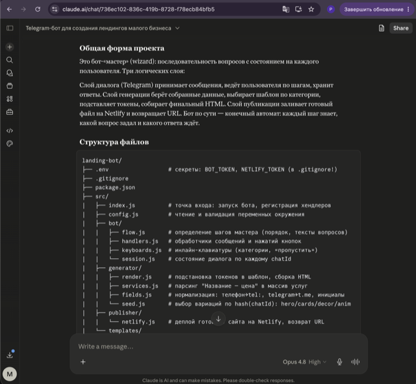The width and height of the screenshot is (416, 384).
Task: Click package.json in the file tree
Action: pyautogui.click(x=115, y=187)
